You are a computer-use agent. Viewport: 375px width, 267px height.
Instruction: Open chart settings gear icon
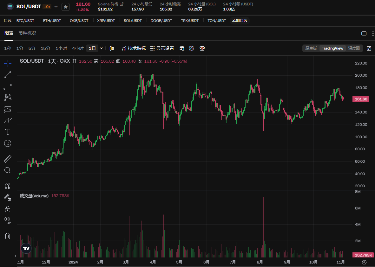[x=191, y=48]
